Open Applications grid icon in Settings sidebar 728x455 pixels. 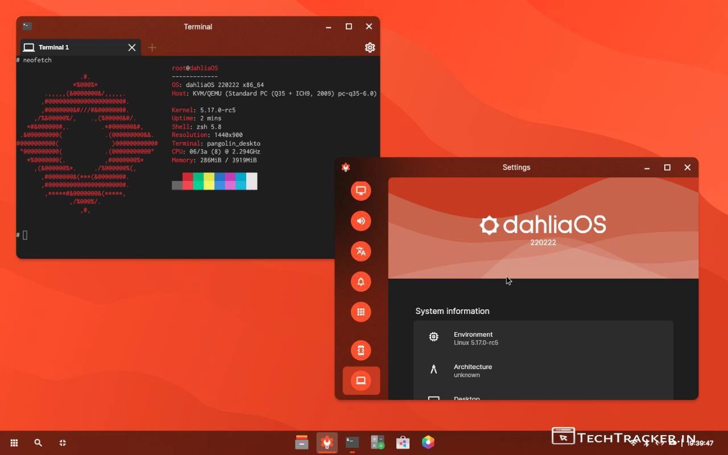pyautogui.click(x=361, y=312)
